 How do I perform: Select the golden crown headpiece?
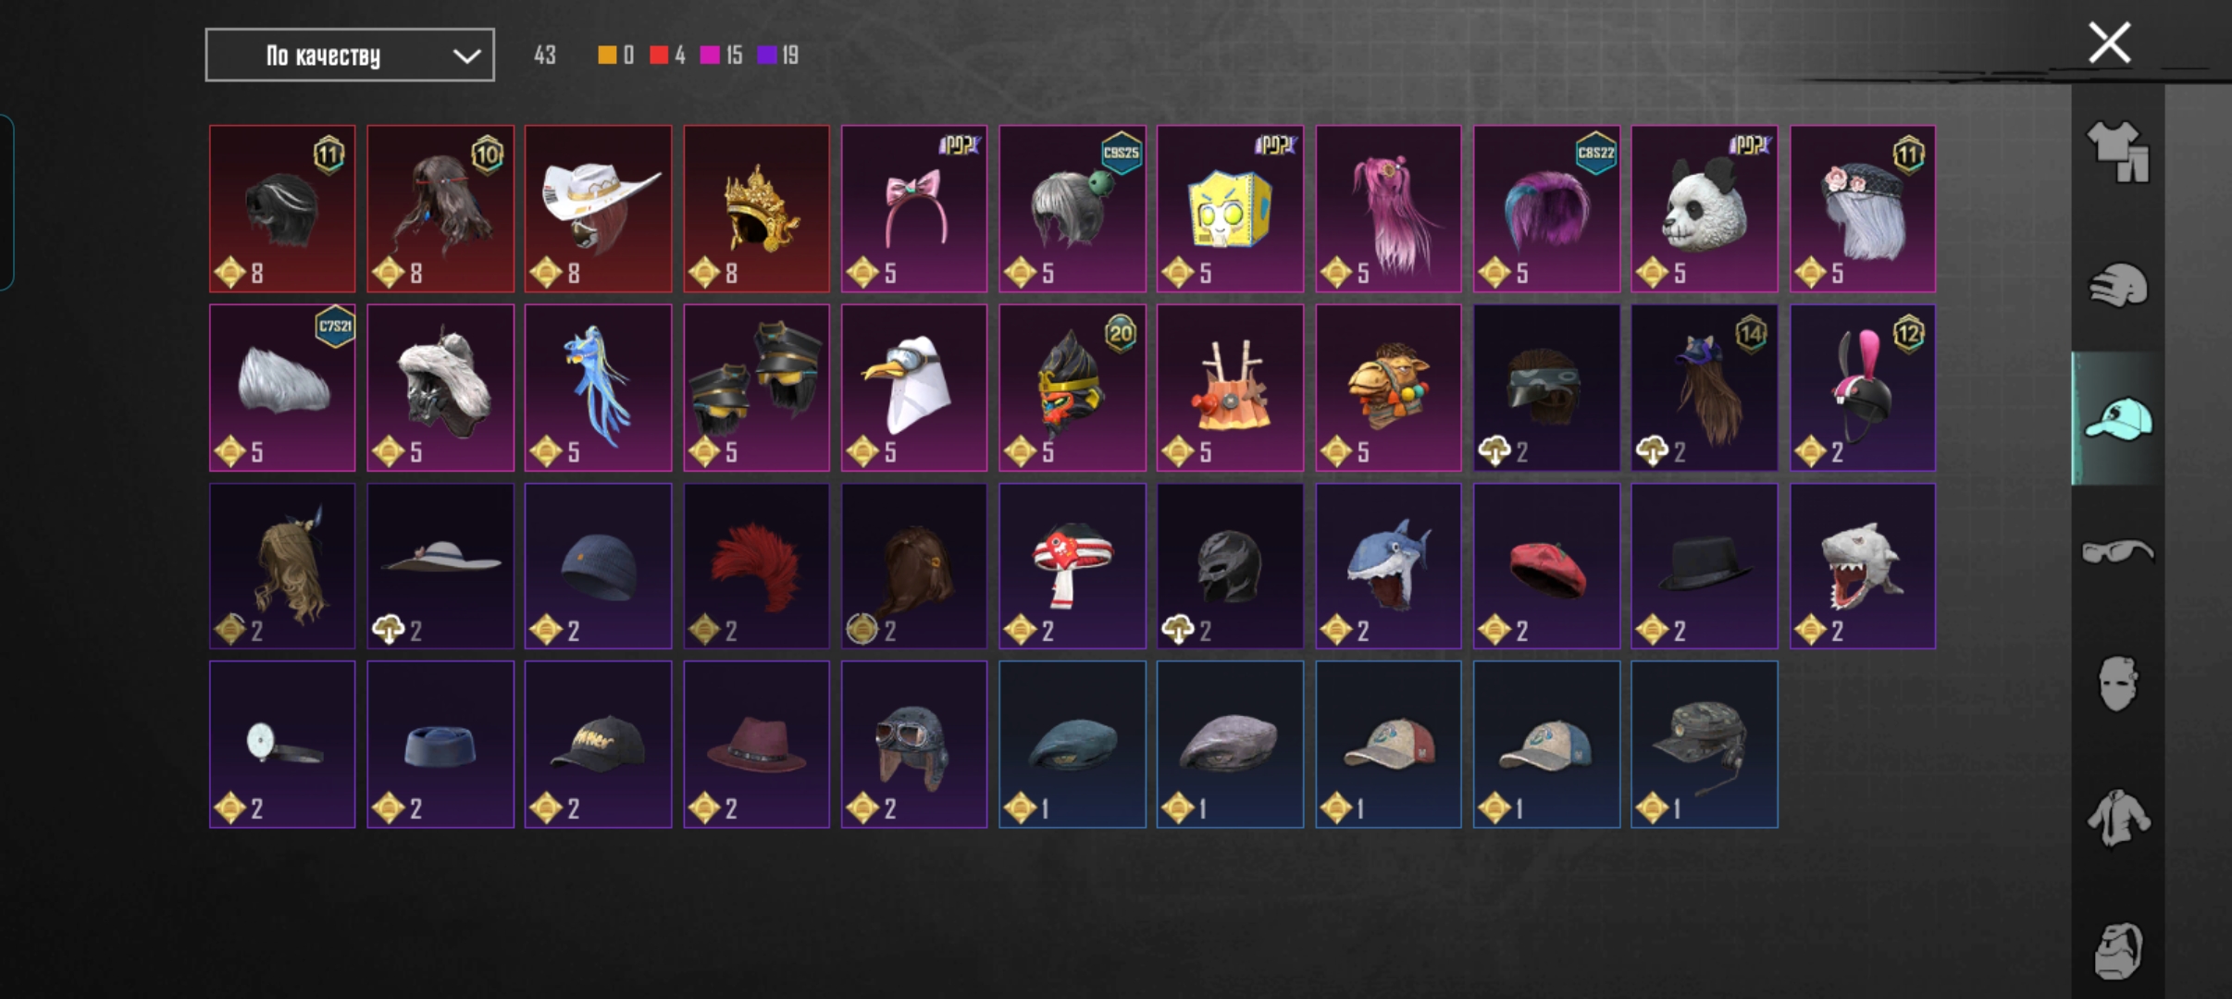click(x=756, y=209)
